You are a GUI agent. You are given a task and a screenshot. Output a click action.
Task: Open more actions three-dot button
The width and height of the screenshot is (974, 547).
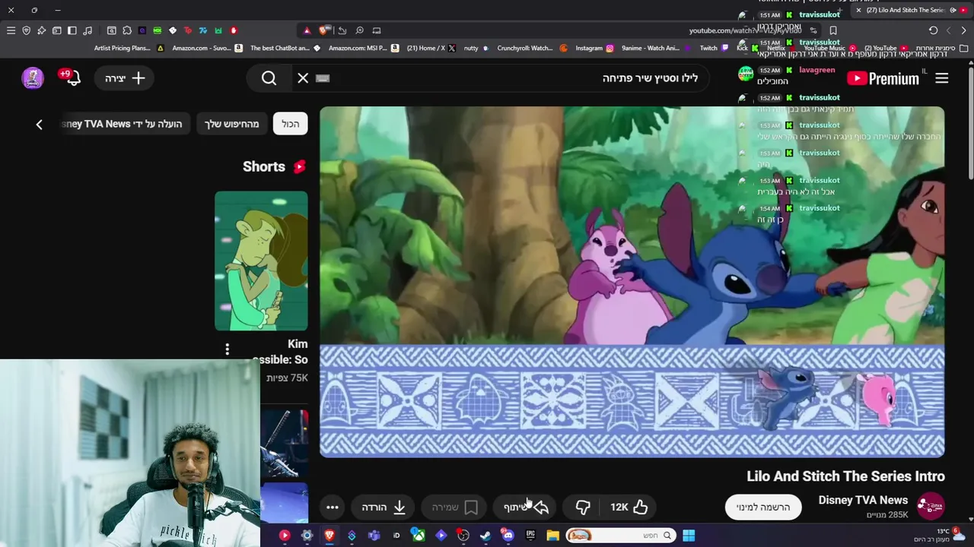tap(333, 507)
